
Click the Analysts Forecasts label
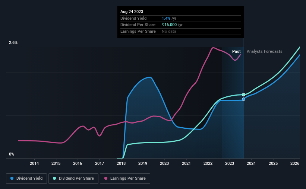[264, 51]
